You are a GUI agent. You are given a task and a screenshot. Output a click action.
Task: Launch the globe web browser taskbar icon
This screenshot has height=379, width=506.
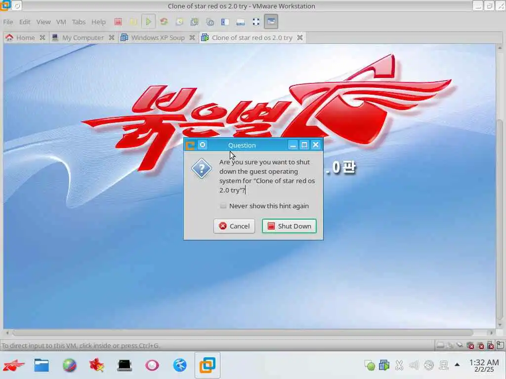coord(69,366)
